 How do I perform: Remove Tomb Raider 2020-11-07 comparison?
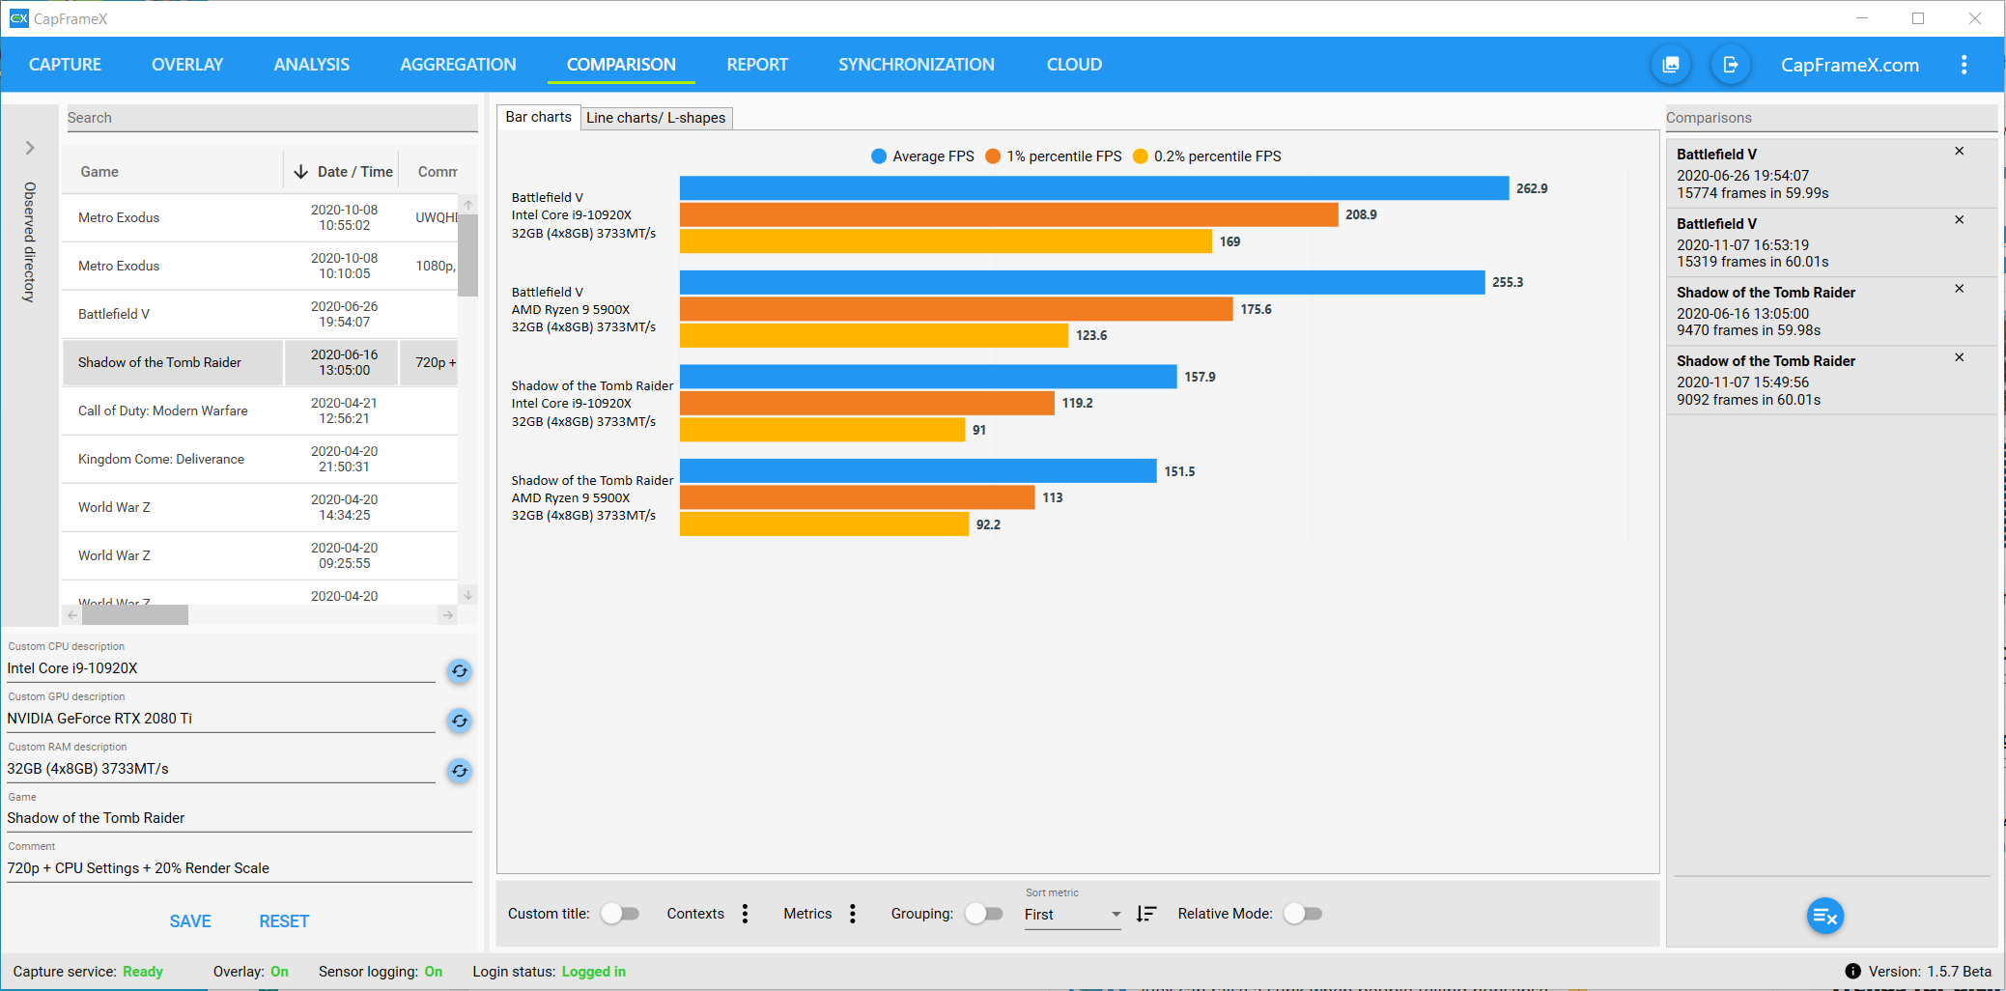tap(1960, 357)
